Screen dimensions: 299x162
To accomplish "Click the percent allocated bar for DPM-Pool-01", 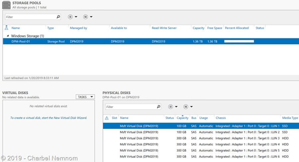I will 239,41.
